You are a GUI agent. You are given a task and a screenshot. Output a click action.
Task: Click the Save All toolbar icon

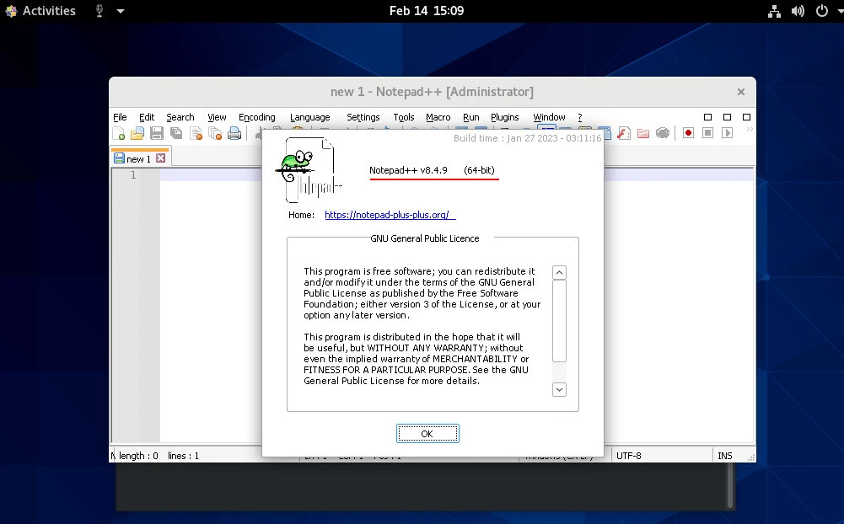176,133
